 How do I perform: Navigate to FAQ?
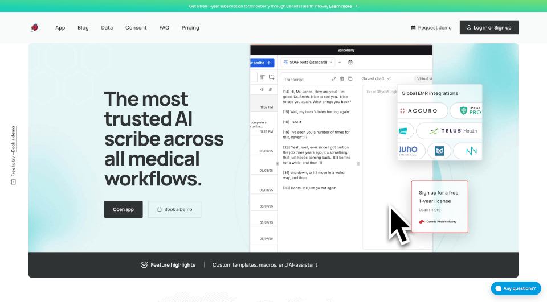click(164, 27)
